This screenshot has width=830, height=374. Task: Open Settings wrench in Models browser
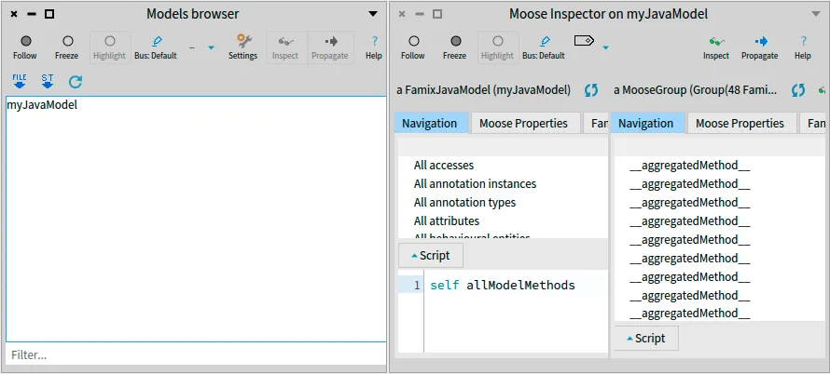[243, 47]
